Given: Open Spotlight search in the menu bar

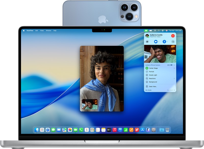Looking at the screenshot, I should (159, 30).
